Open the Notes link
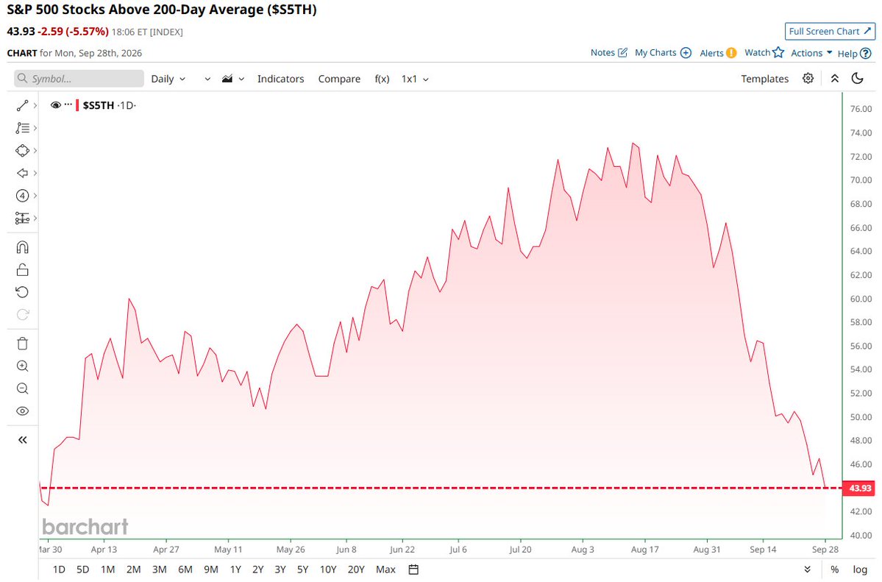Viewport: 882px width, 582px height. pos(608,52)
